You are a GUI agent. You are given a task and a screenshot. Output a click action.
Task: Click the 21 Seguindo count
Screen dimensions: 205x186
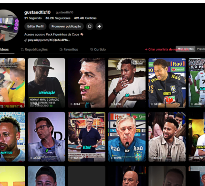pyautogui.click(x=33, y=18)
